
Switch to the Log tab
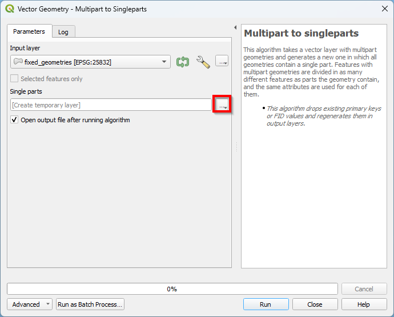pos(63,32)
